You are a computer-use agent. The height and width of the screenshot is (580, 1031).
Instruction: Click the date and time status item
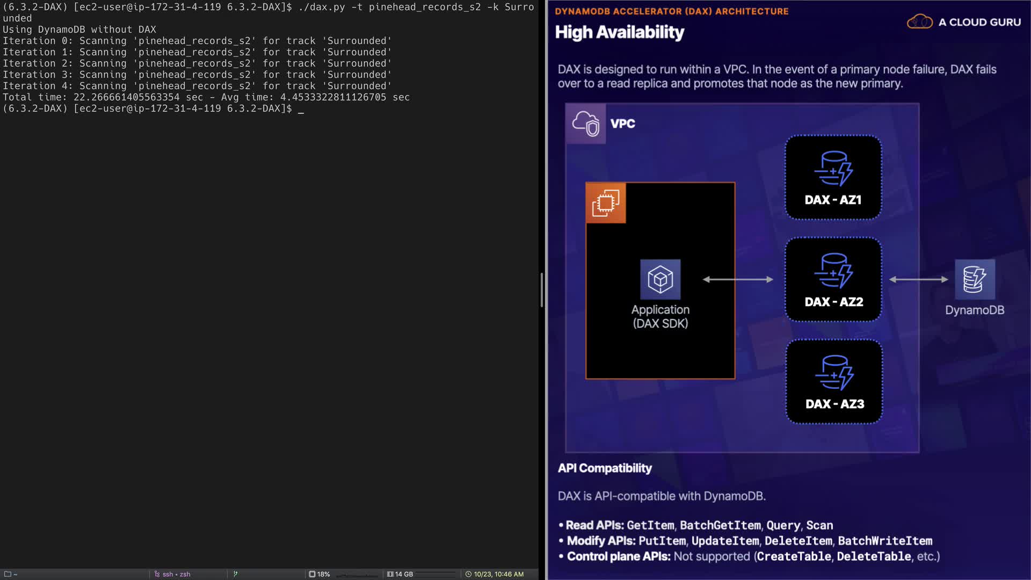point(494,574)
